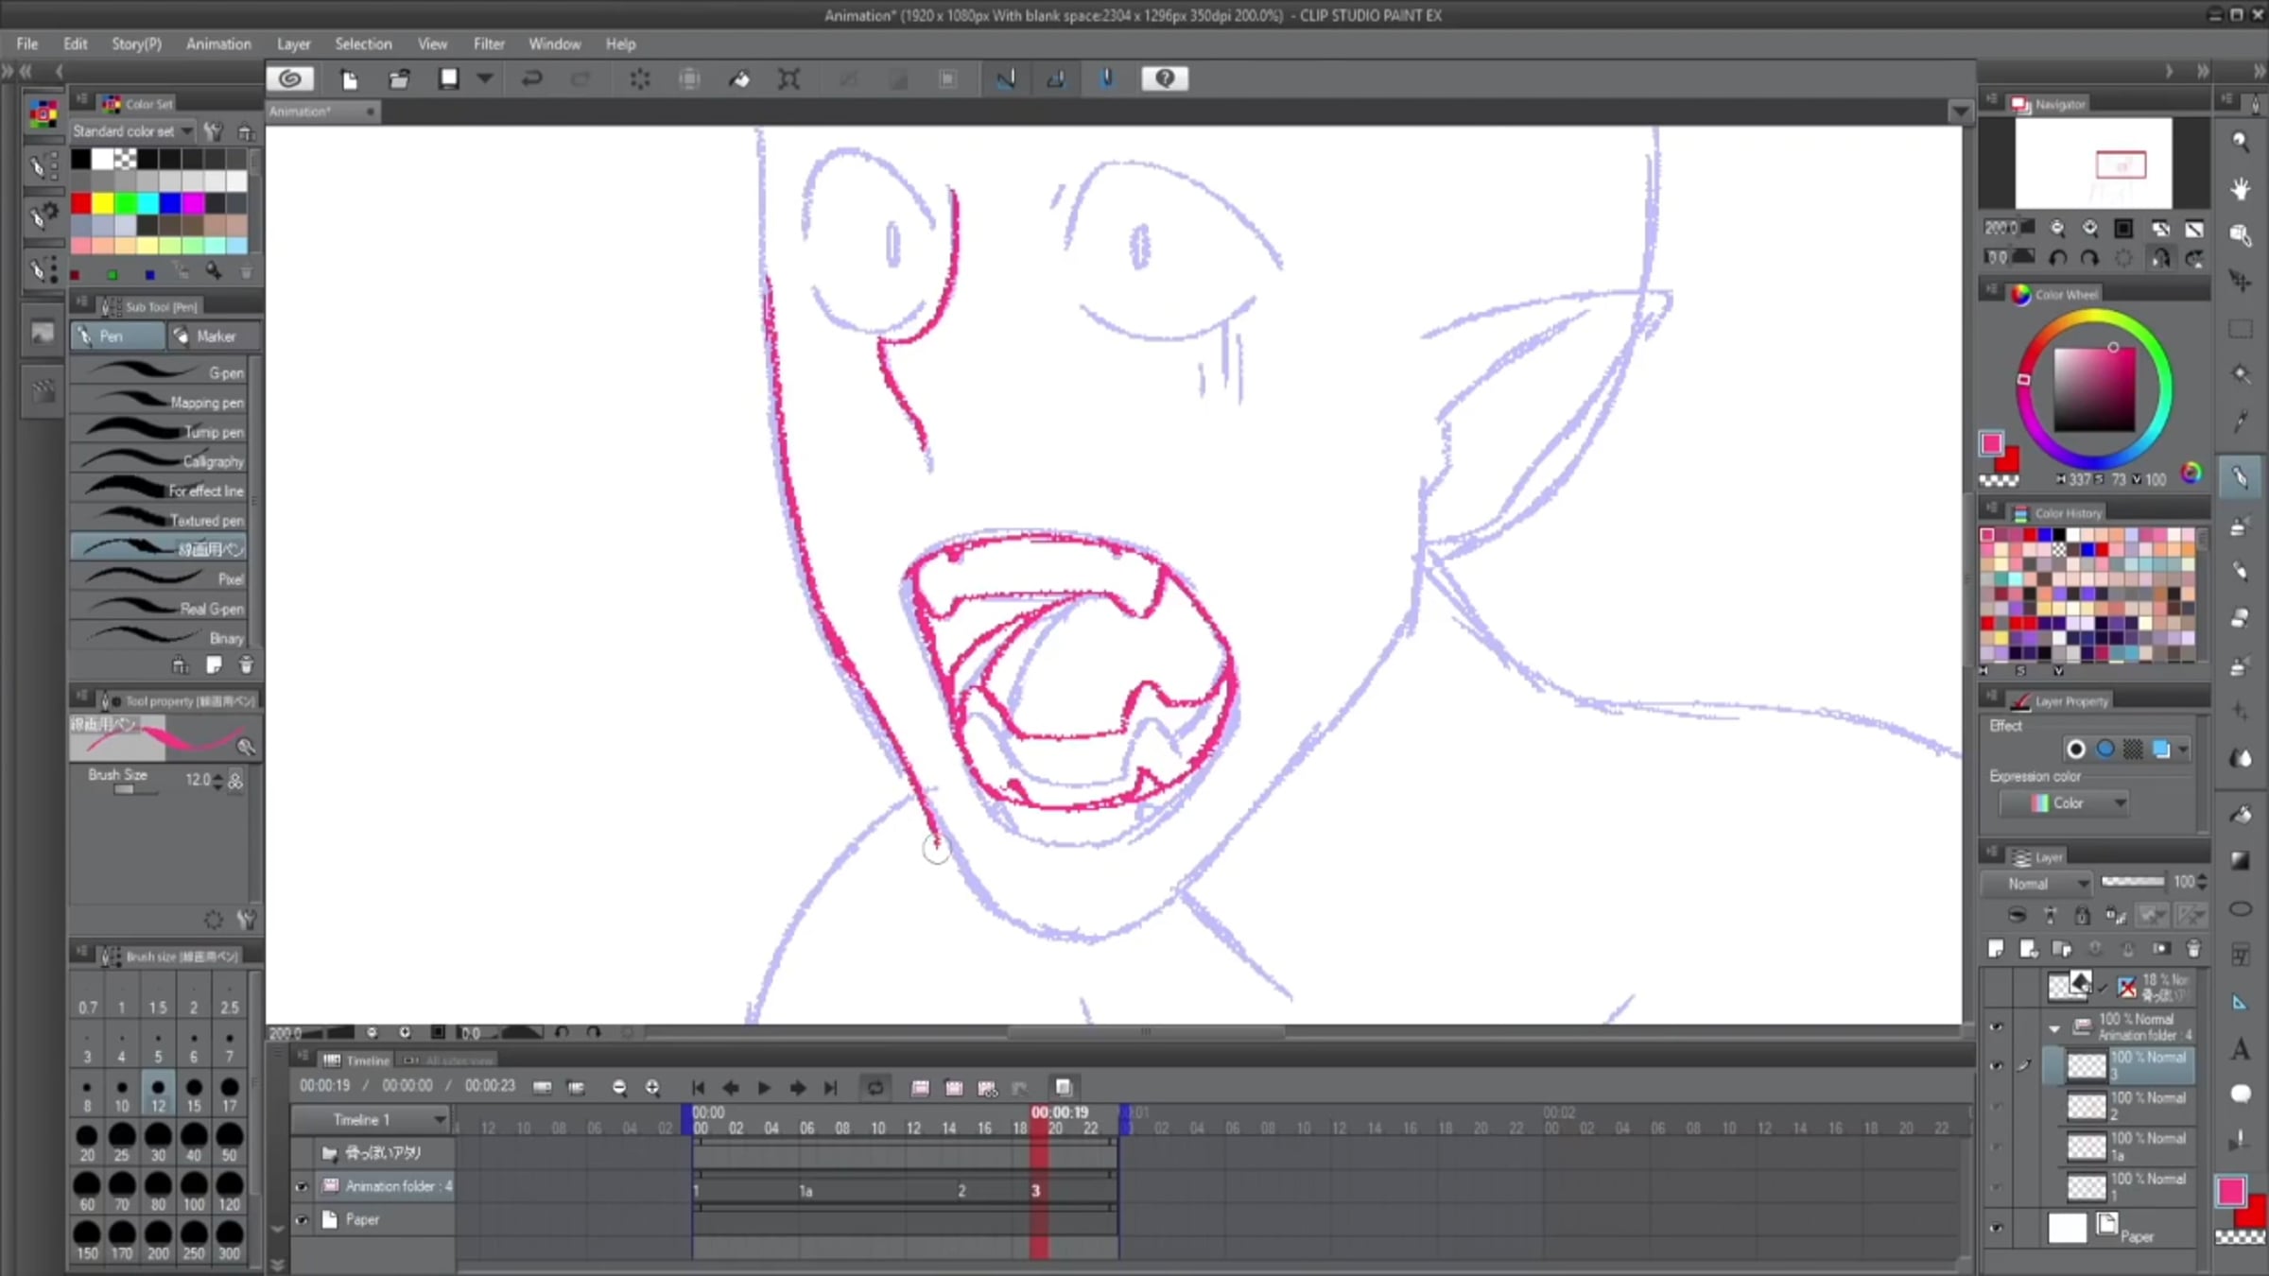Click the Text tool icon
The image size is (2269, 1276).
[2240, 1049]
